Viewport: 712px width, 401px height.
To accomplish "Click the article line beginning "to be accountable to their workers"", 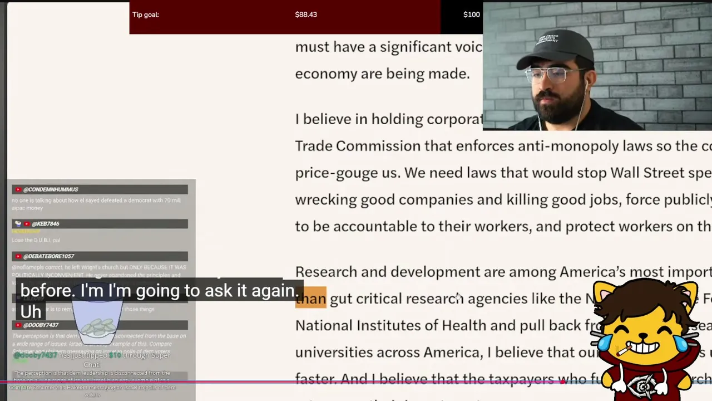I will pyautogui.click(x=503, y=226).
